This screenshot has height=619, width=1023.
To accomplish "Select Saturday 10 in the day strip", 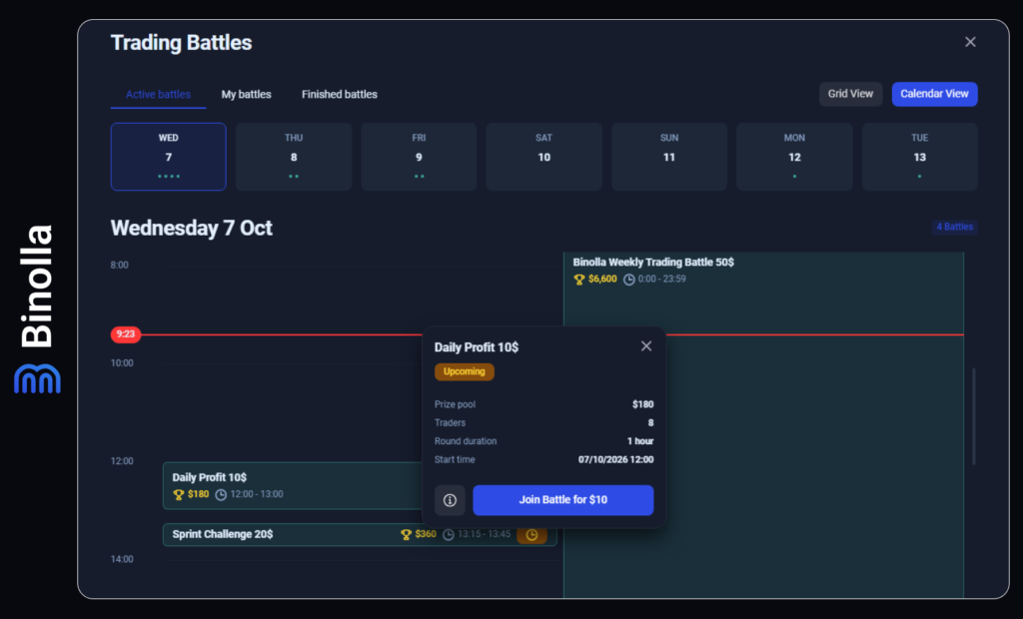I will click(x=544, y=157).
